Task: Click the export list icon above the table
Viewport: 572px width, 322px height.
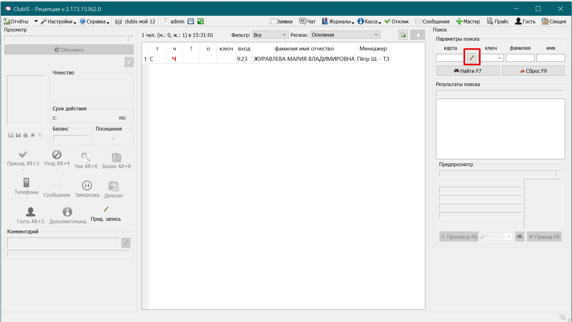Action: [x=403, y=35]
